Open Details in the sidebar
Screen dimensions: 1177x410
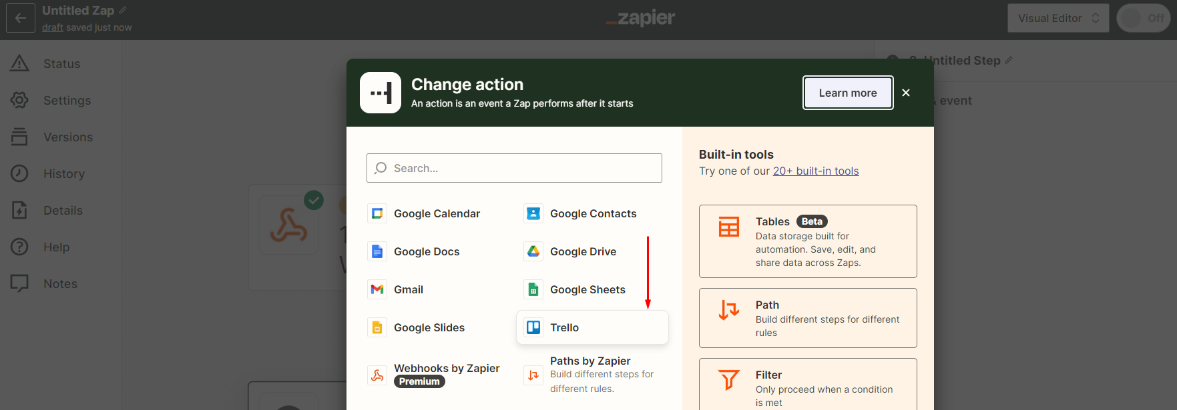click(x=63, y=211)
